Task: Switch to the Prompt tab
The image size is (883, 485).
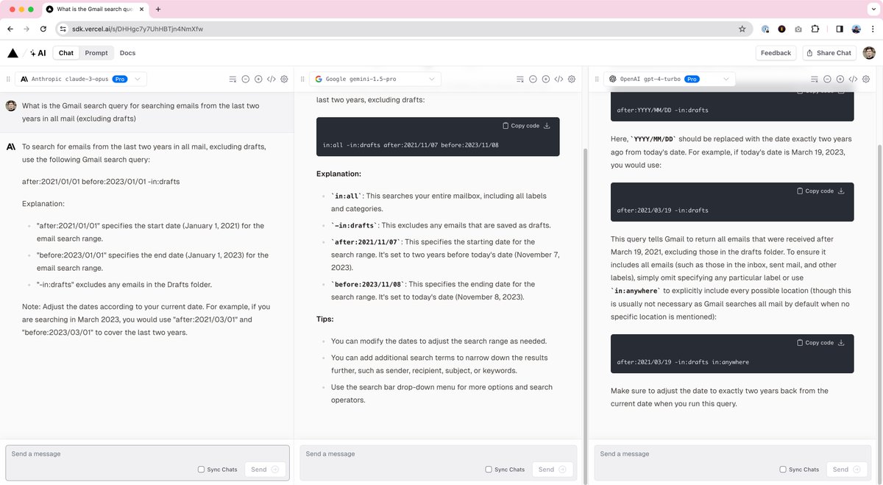Action: 96,53
